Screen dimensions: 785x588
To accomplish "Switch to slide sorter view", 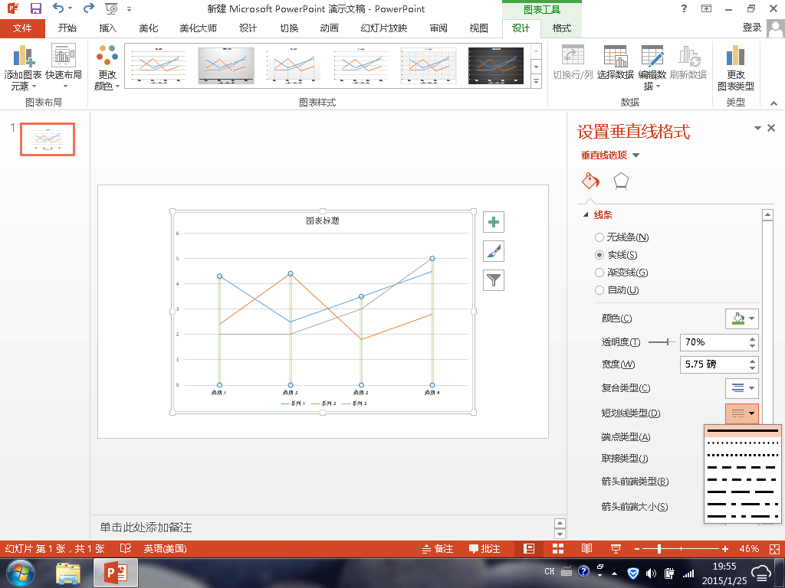I will coord(558,548).
